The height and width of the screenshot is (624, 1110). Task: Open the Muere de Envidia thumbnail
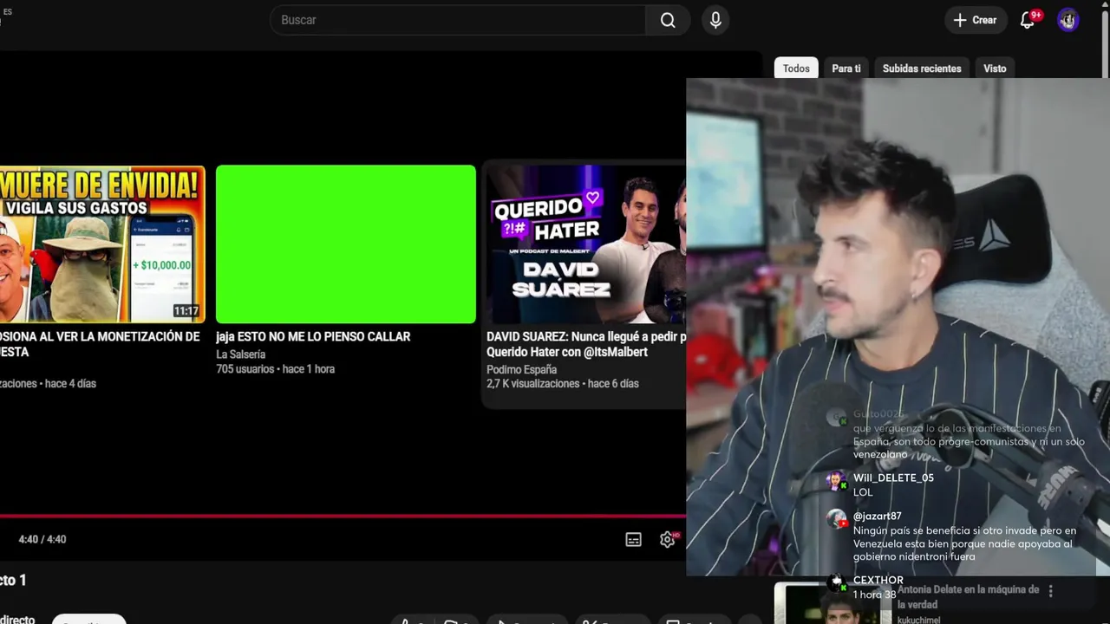(102, 244)
